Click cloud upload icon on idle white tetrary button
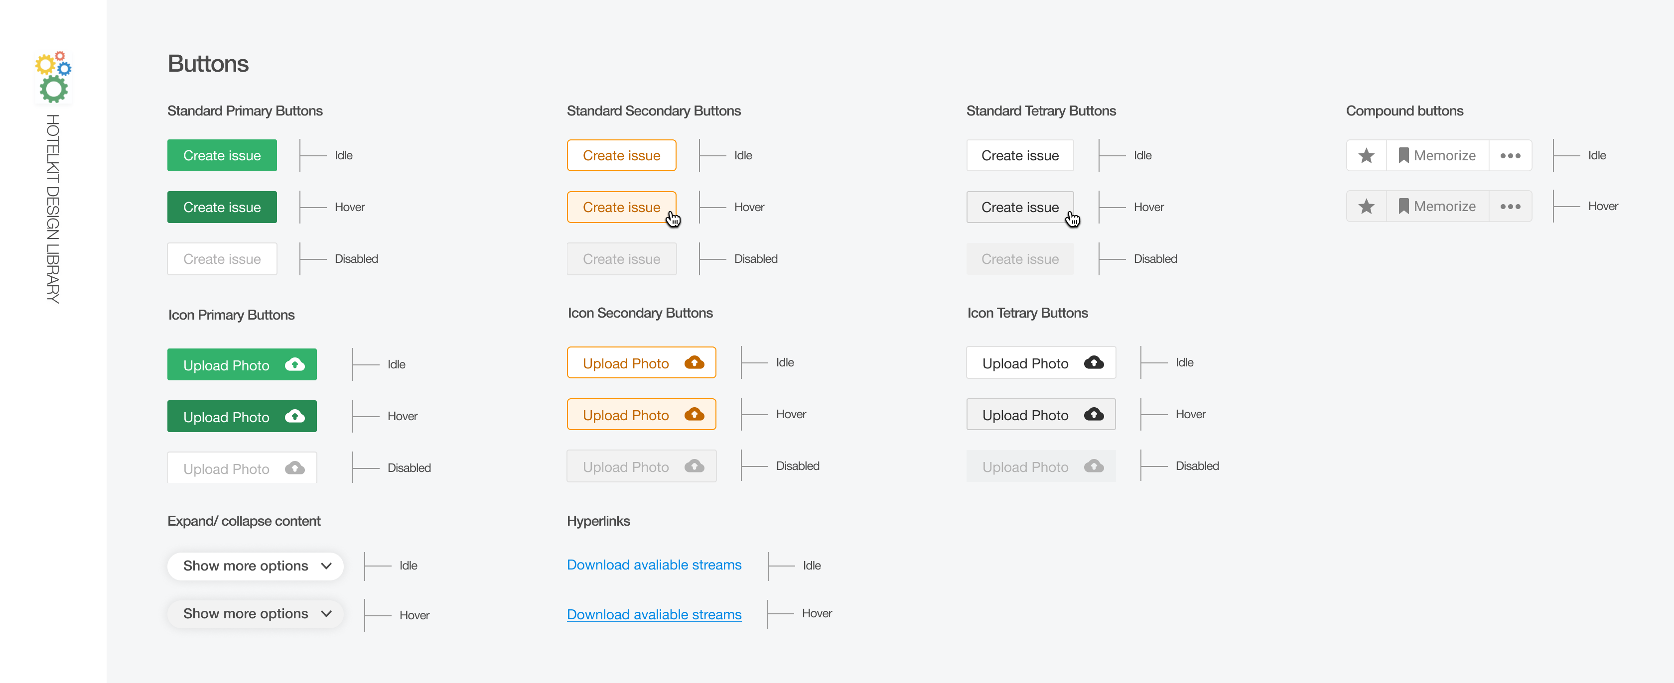This screenshot has height=683, width=1674. (x=1094, y=363)
